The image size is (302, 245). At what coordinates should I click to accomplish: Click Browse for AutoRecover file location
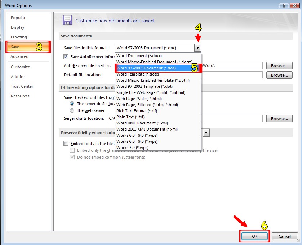click(279, 66)
